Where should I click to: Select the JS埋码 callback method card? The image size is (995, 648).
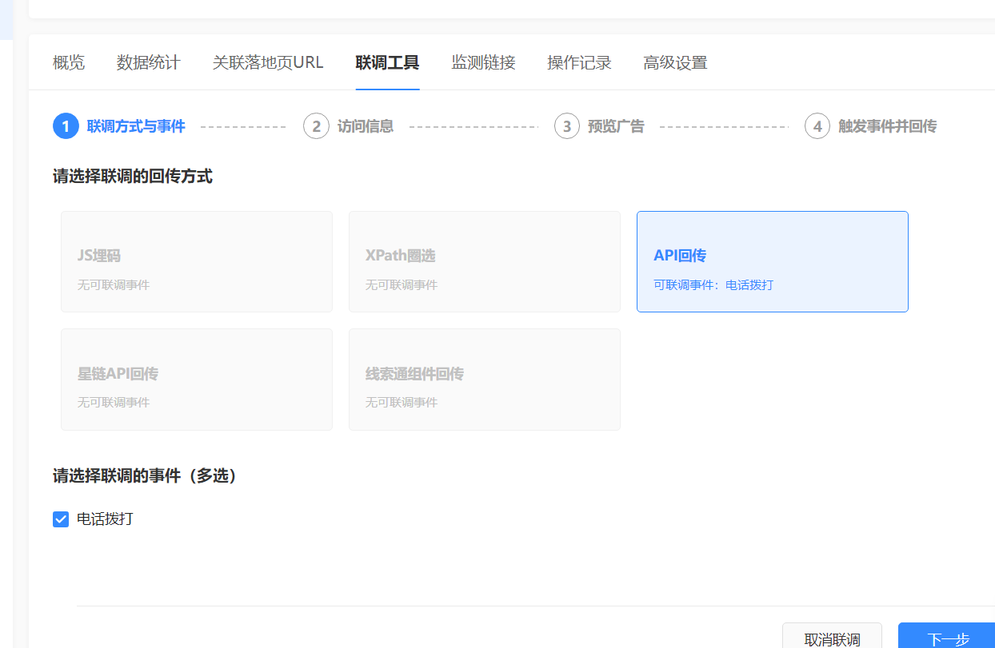pos(197,261)
